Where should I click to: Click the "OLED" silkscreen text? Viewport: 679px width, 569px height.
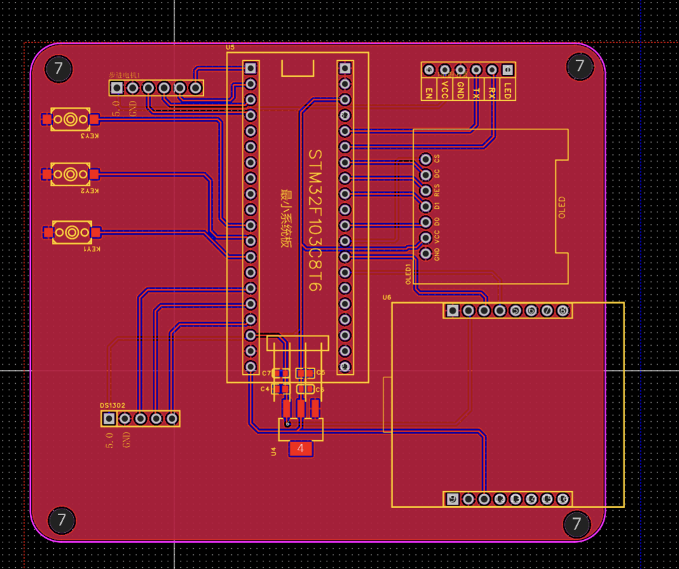(561, 207)
